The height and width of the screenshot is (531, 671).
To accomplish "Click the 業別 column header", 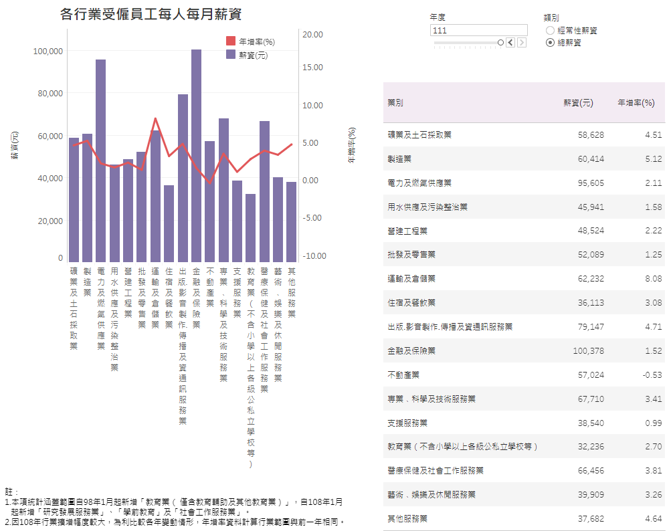I will tap(395, 103).
